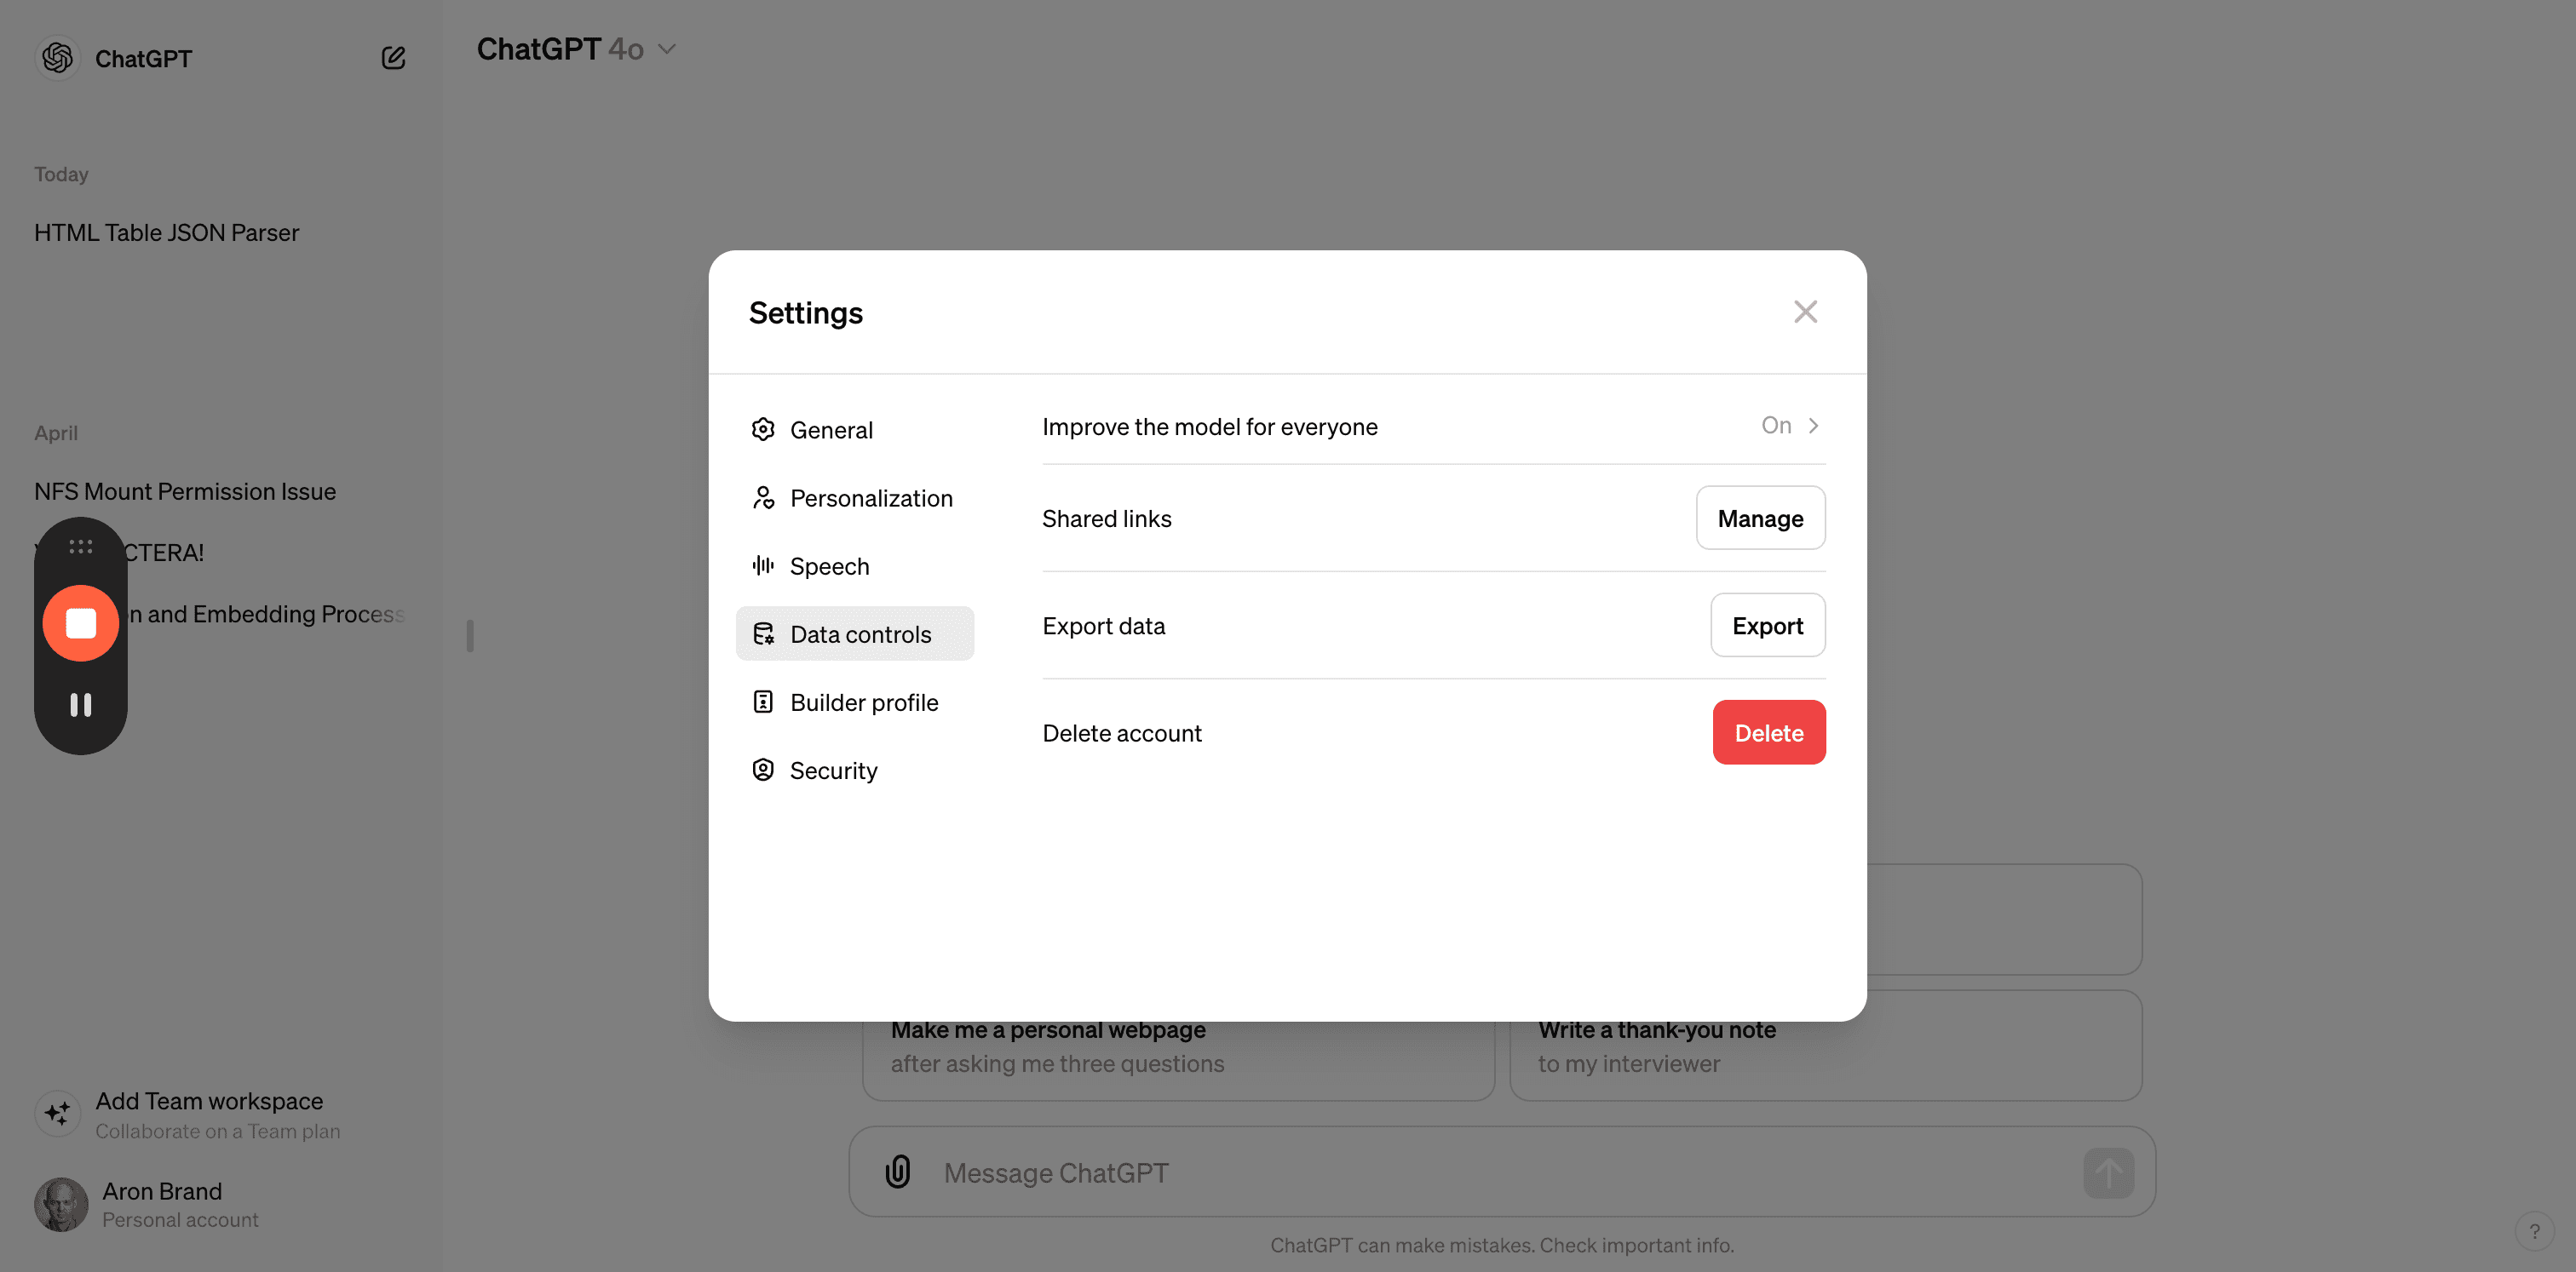Click the ChatGPT logo in the sidebar
The image size is (2576, 1272).
tap(58, 58)
